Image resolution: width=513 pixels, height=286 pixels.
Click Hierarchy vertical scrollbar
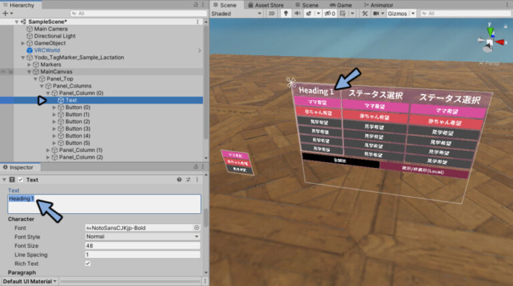pyautogui.click(x=206, y=81)
